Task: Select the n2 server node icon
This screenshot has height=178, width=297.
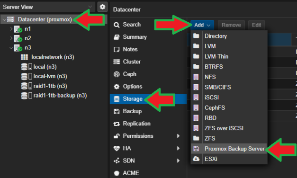Action: tap(18, 38)
